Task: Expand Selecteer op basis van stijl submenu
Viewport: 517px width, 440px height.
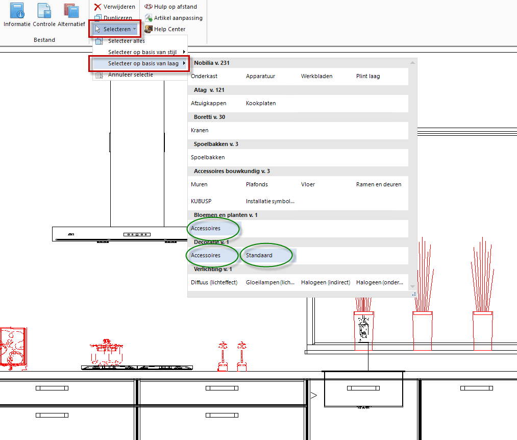Action: [x=143, y=52]
